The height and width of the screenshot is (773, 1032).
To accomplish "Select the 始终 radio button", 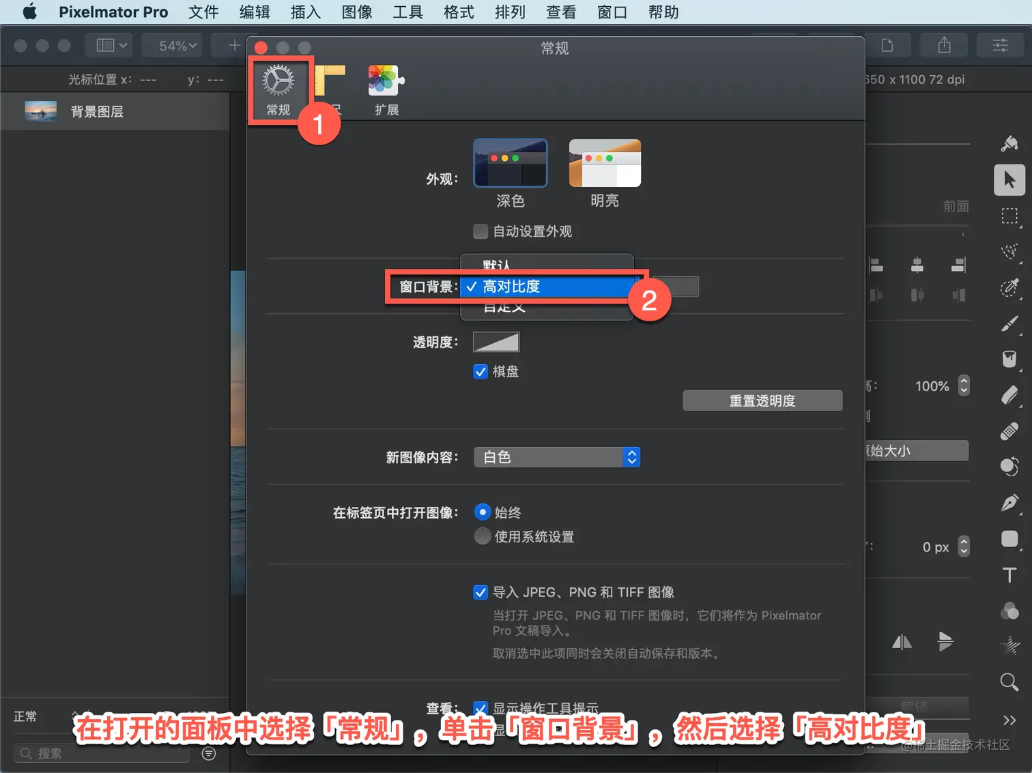I will point(483,512).
